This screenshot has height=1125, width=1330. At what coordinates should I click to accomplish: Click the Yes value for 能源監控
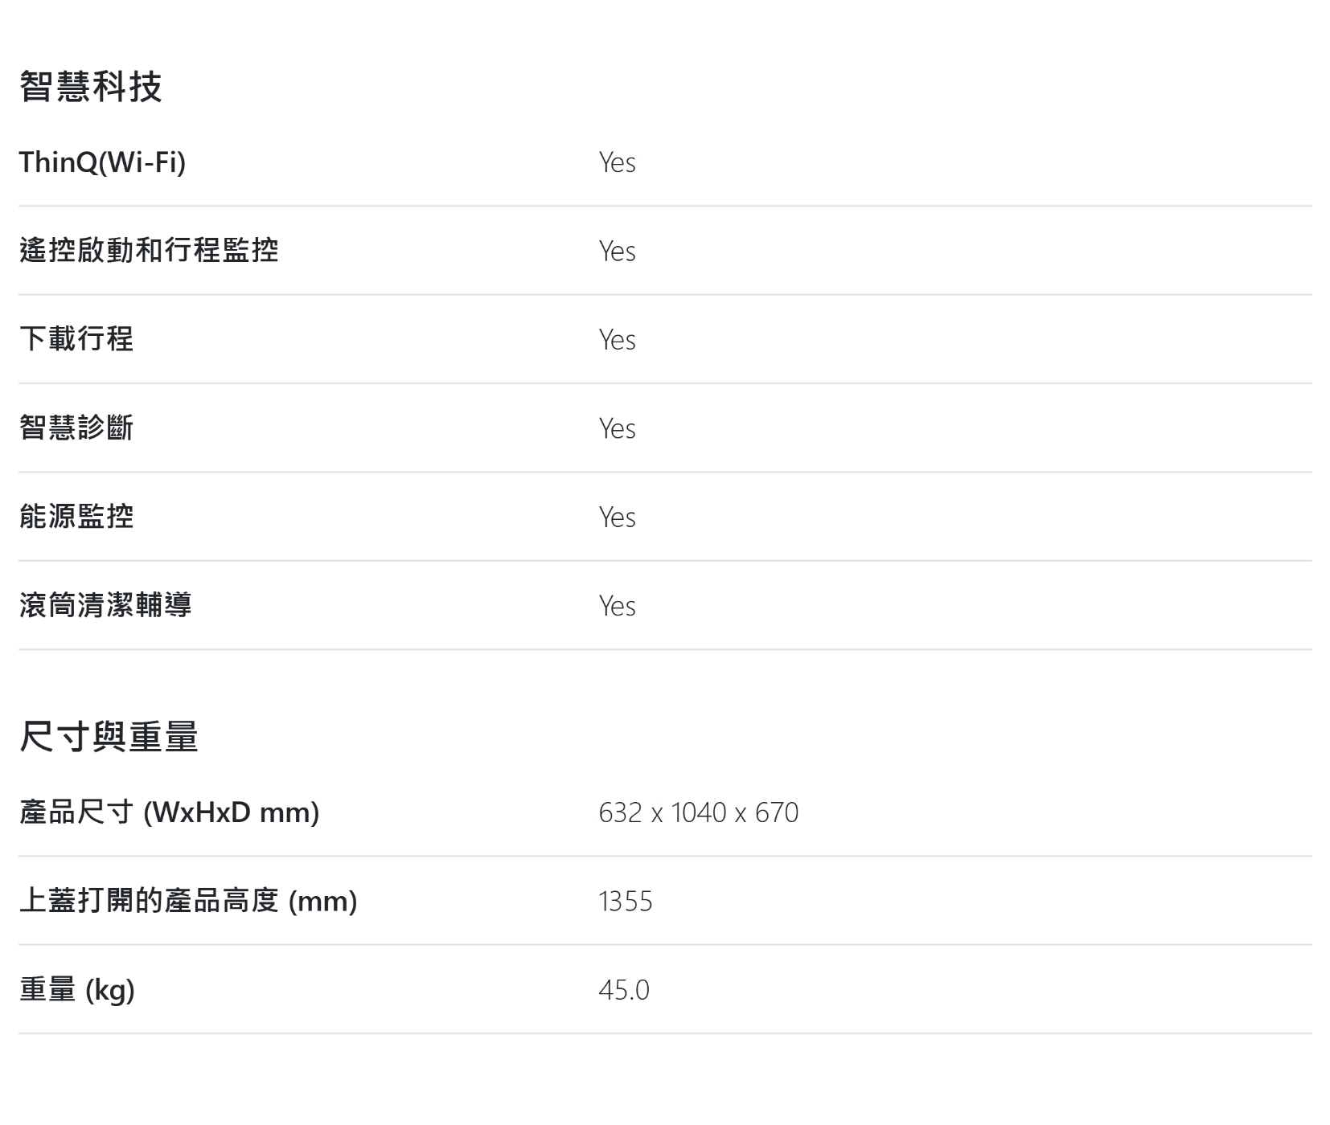point(617,517)
